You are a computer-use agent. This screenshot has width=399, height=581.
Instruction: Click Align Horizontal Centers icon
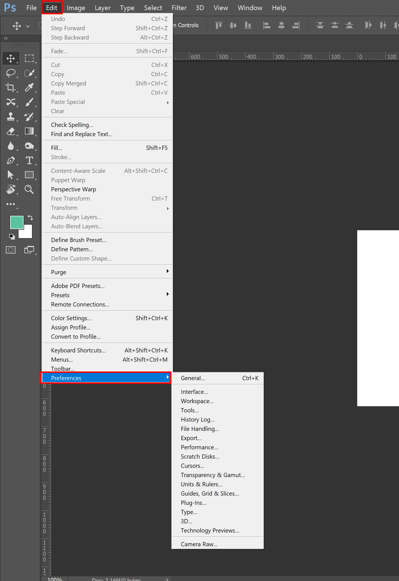tap(281, 25)
